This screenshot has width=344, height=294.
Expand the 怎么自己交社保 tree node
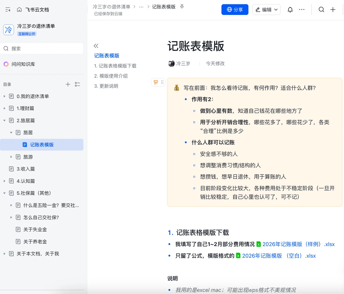pos(11,217)
